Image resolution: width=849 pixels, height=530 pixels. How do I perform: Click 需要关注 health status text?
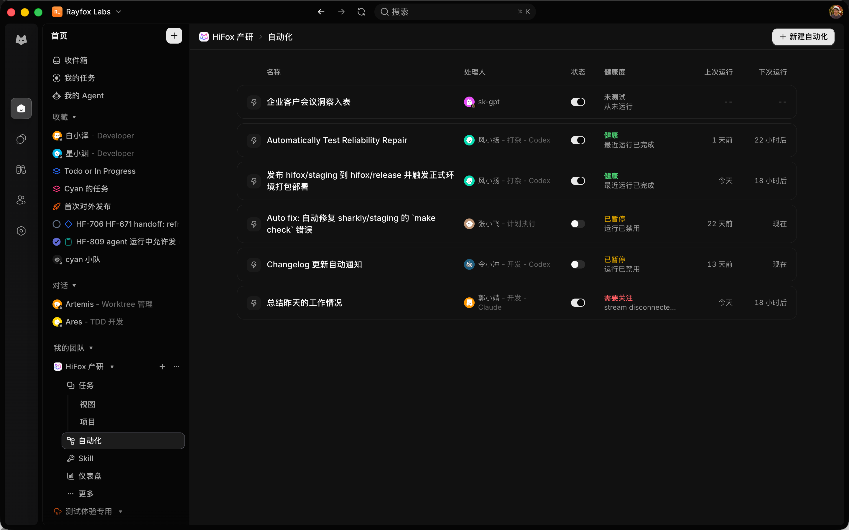(x=618, y=298)
